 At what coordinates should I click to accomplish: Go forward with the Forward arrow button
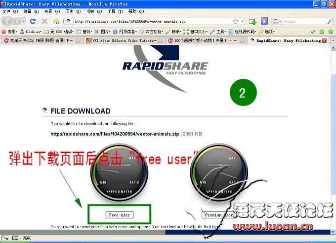click(x=17, y=21)
